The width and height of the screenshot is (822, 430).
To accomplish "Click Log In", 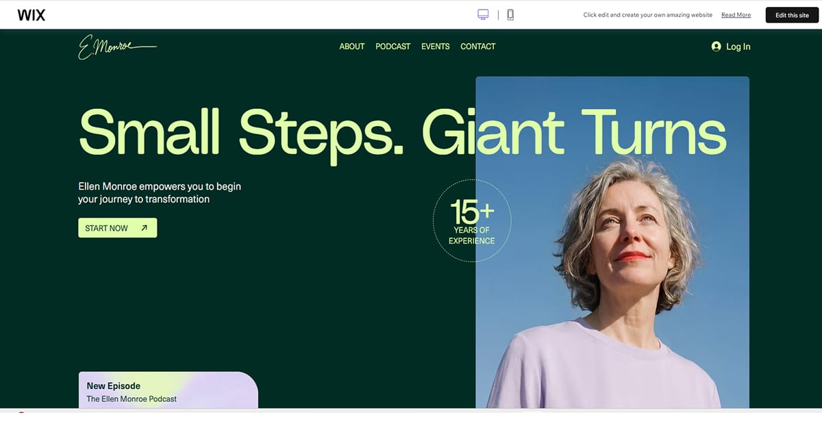I will tap(738, 47).
